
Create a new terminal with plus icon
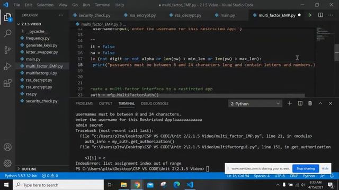290,103
